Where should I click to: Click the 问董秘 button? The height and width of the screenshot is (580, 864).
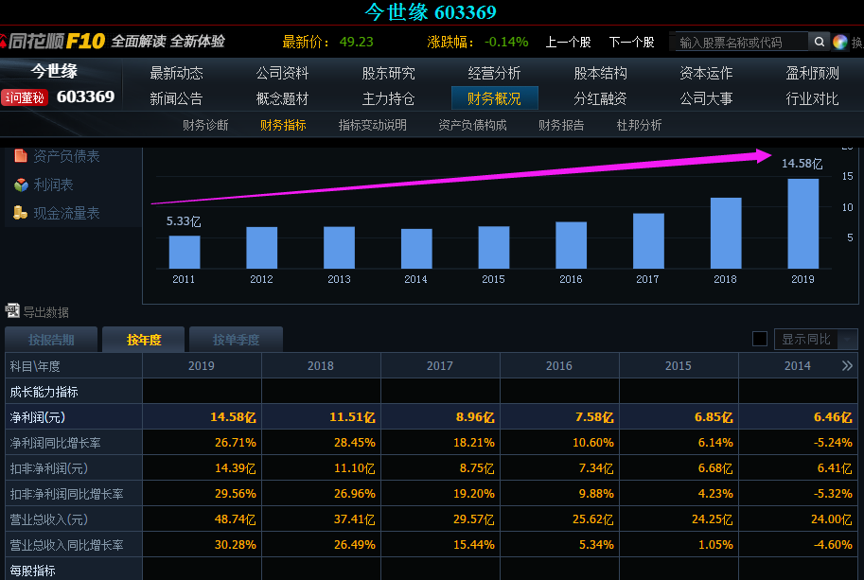(25, 97)
